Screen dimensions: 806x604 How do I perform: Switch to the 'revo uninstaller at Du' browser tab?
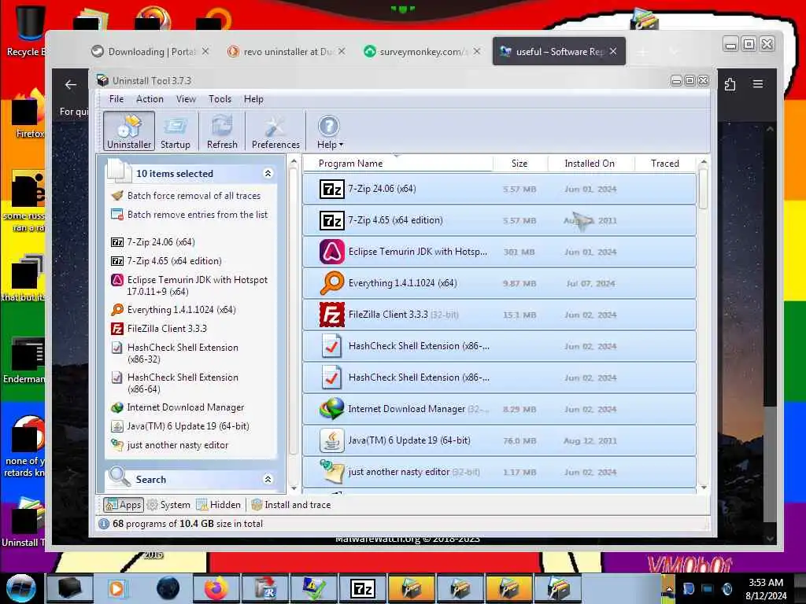[x=287, y=51]
